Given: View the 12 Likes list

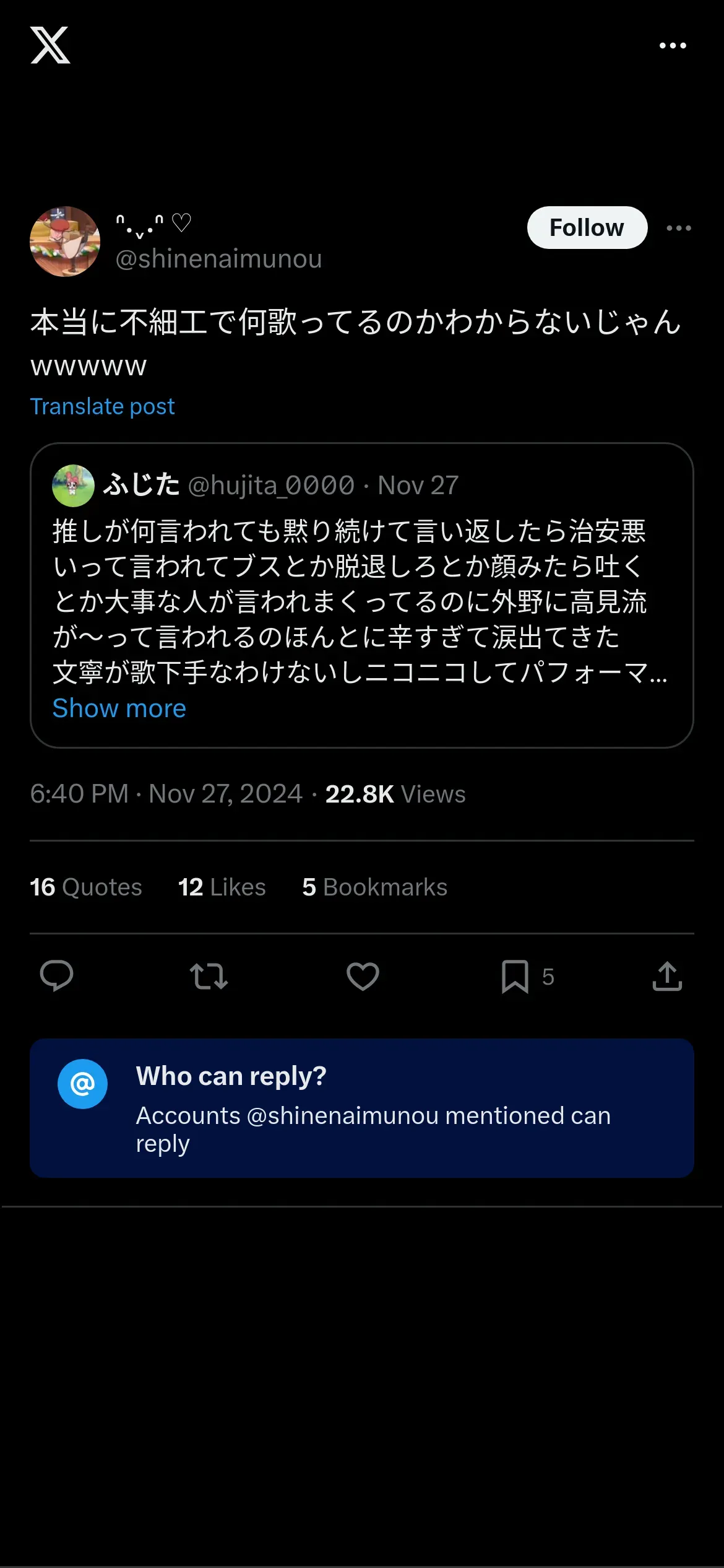Looking at the screenshot, I should point(222,887).
